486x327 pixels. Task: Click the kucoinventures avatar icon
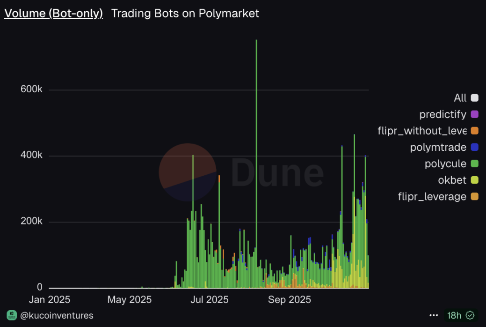click(10, 315)
